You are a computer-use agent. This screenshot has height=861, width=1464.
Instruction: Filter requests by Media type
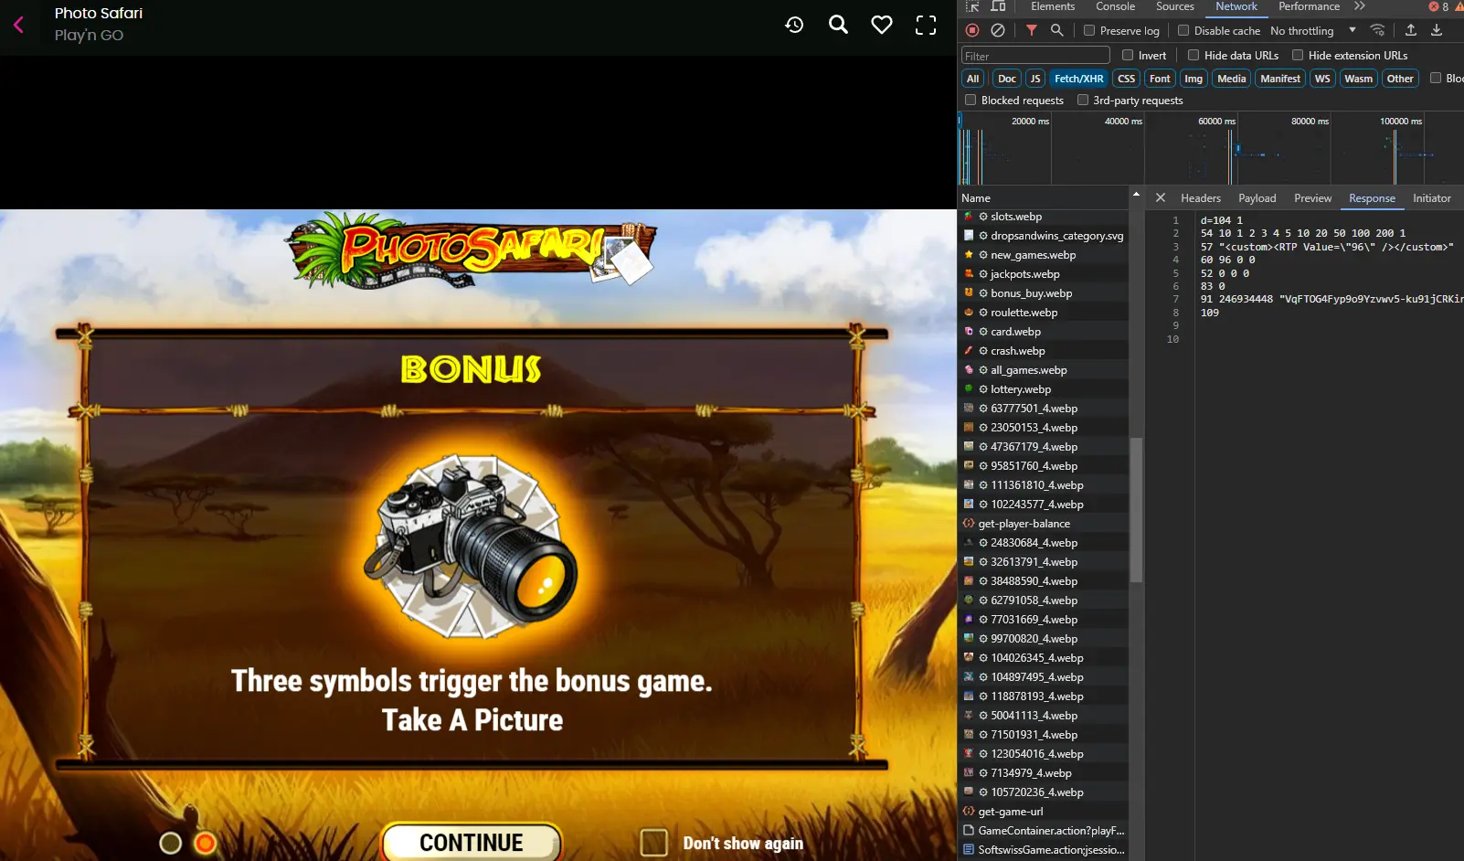(1231, 79)
